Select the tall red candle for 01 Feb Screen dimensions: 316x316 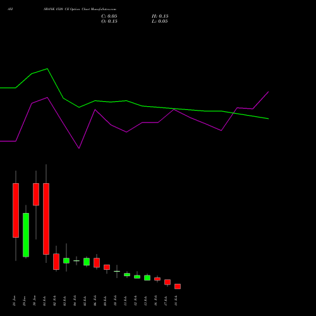click(x=46, y=219)
